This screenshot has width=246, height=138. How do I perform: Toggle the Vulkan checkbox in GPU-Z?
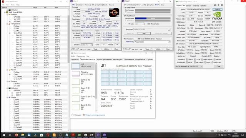[x=186, y=62]
